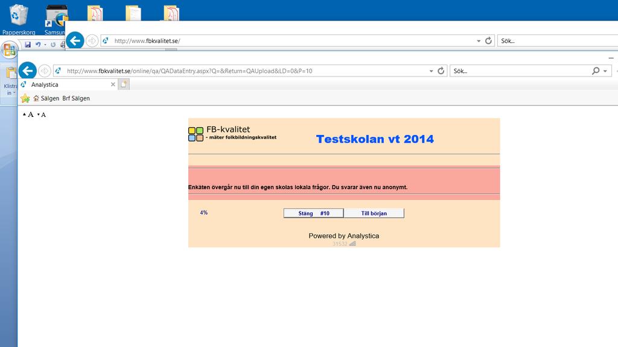Image resolution: width=618 pixels, height=347 pixels.
Task: Open the Brf Sälgen favorites bar link
Action: 76,98
